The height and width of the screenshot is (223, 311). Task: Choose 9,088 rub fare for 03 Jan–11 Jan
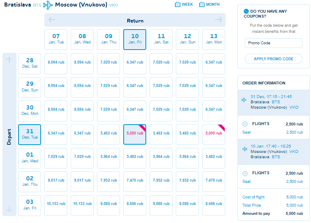[161, 205]
